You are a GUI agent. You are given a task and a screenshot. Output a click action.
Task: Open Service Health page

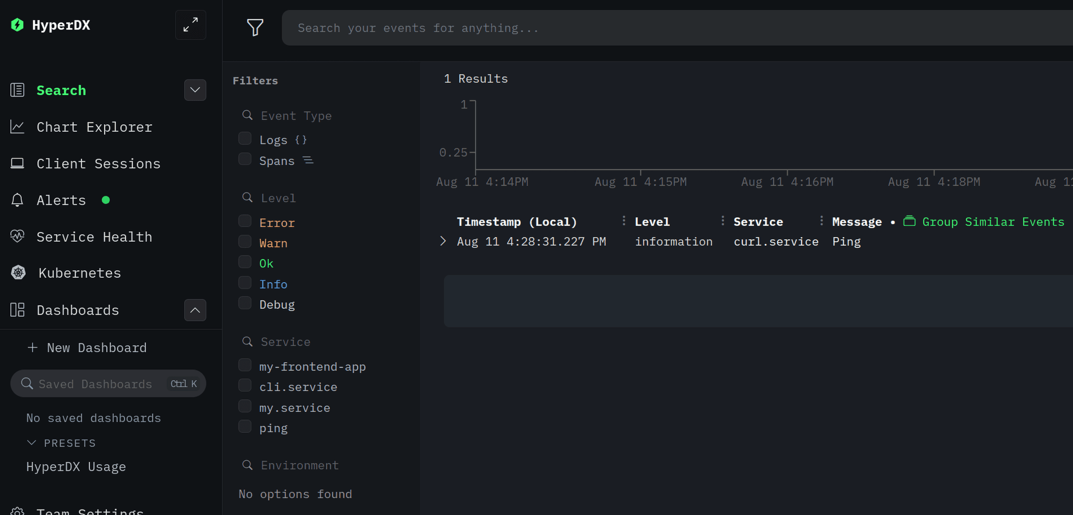pos(94,237)
